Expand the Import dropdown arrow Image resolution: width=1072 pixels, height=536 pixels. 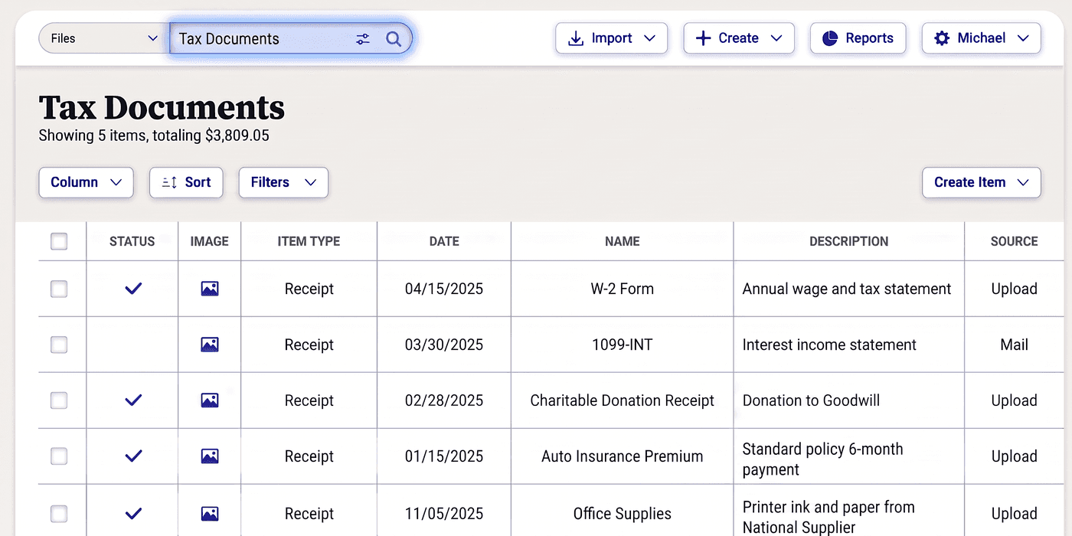[650, 38]
